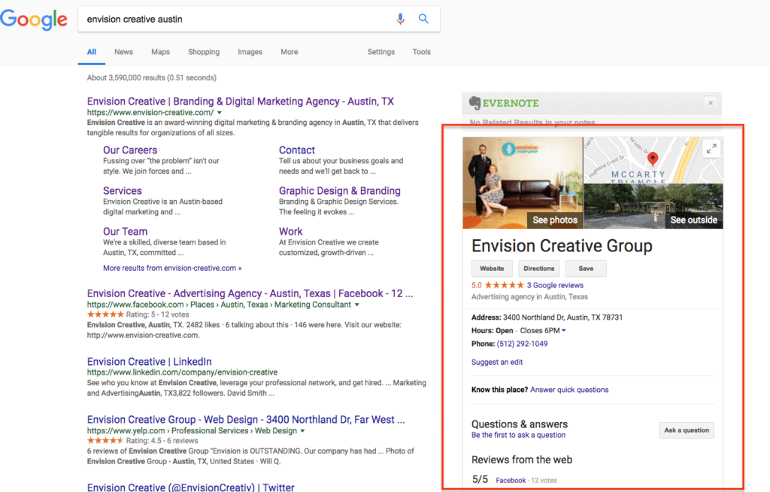The height and width of the screenshot is (492, 770).
Task: Click the magnifying glass search icon
Action: coord(423,19)
